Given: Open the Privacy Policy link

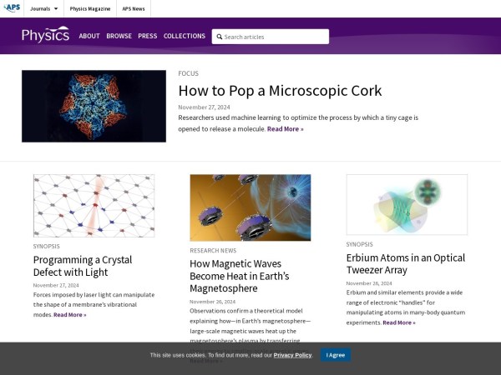Looking at the screenshot, I should pos(292,355).
